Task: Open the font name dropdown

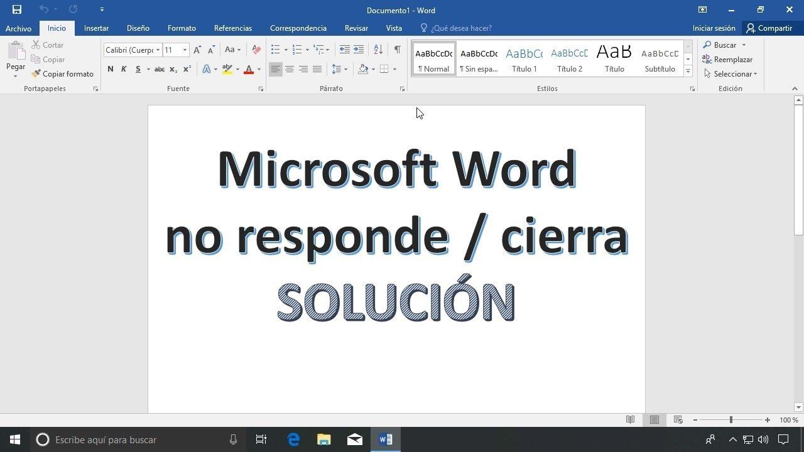Action: click(x=158, y=50)
